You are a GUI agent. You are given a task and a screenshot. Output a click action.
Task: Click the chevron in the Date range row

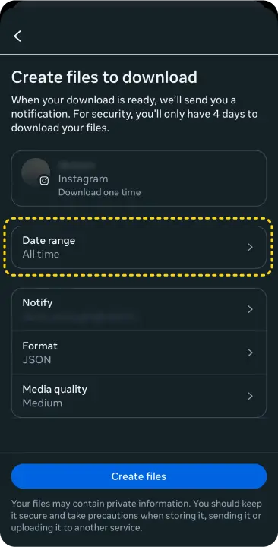click(x=250, y=248)
